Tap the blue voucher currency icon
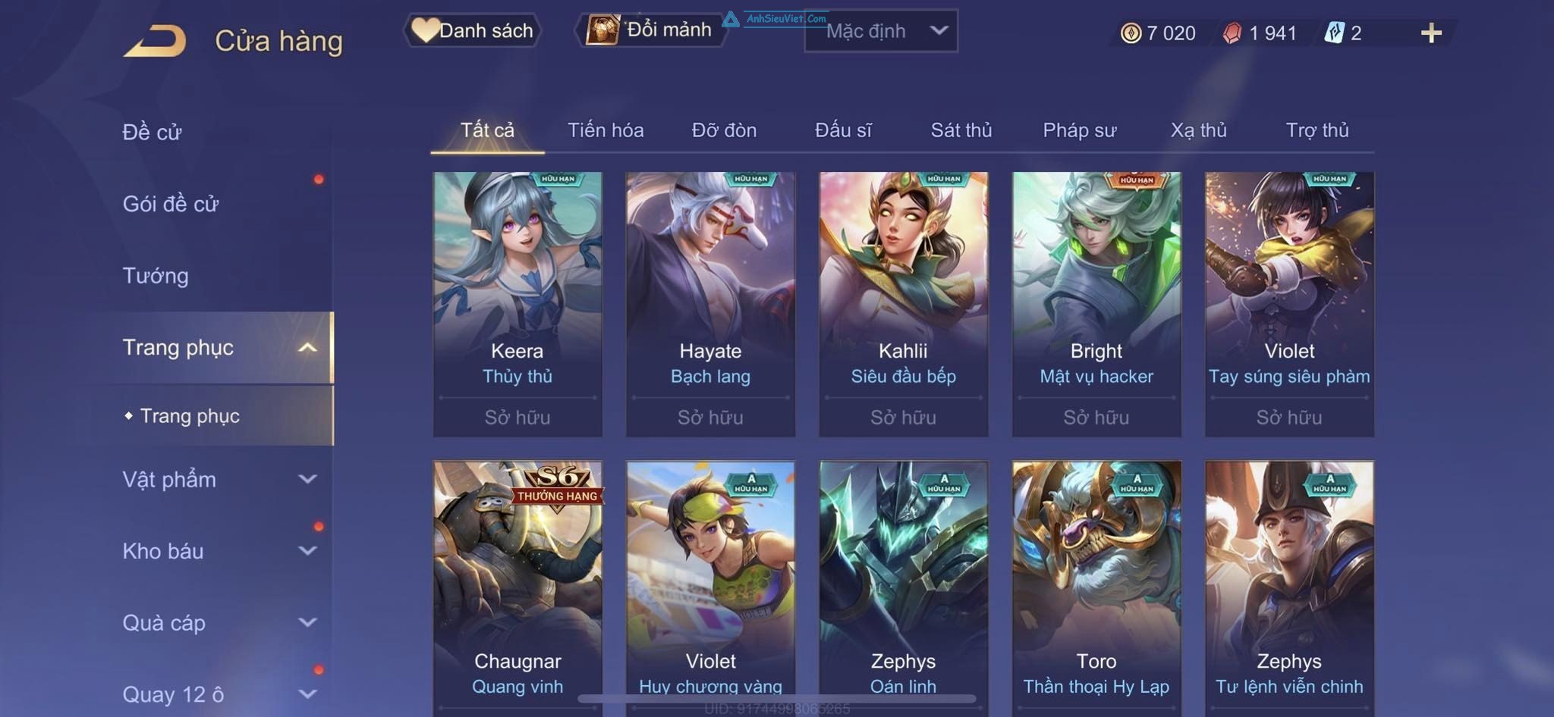 coord(1334,33)
